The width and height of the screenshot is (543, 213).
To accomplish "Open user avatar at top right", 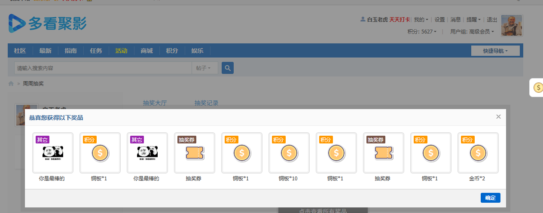I will tap(512, 26).
